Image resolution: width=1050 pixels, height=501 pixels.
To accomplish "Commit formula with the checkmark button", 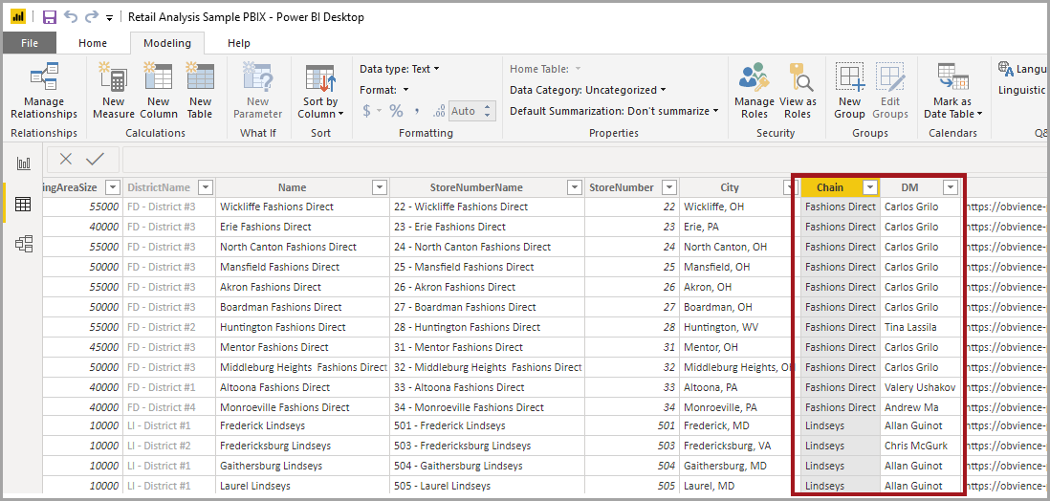I will [x=95, y=160].
